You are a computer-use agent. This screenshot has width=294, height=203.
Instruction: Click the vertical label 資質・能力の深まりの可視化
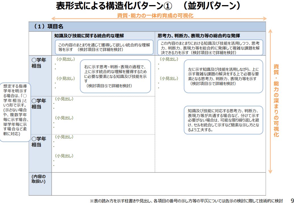point(276,101)
